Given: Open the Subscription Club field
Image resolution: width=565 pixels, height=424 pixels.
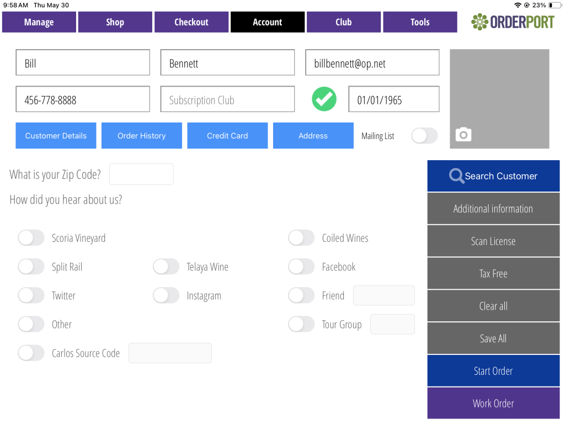Looking at the screenshot, I should [227, 99].
